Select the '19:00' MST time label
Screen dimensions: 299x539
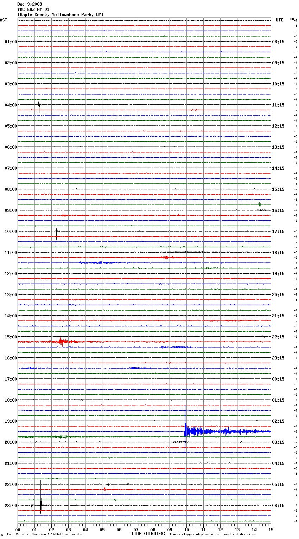tap(11, 421)
